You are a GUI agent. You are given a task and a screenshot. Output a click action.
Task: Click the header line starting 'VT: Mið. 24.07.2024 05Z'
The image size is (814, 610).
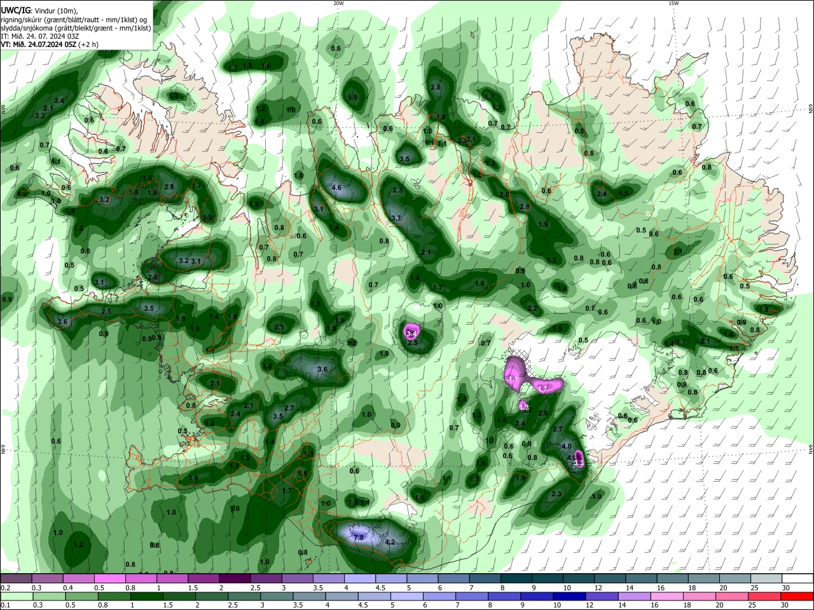click(50, 44)
